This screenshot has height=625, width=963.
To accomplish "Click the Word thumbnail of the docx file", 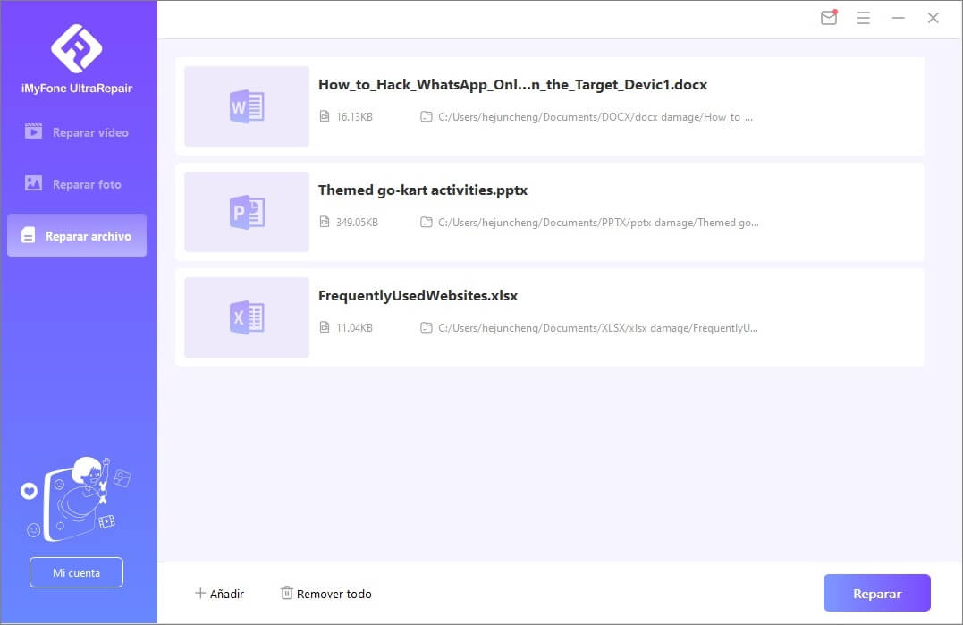I will (246, 106).
